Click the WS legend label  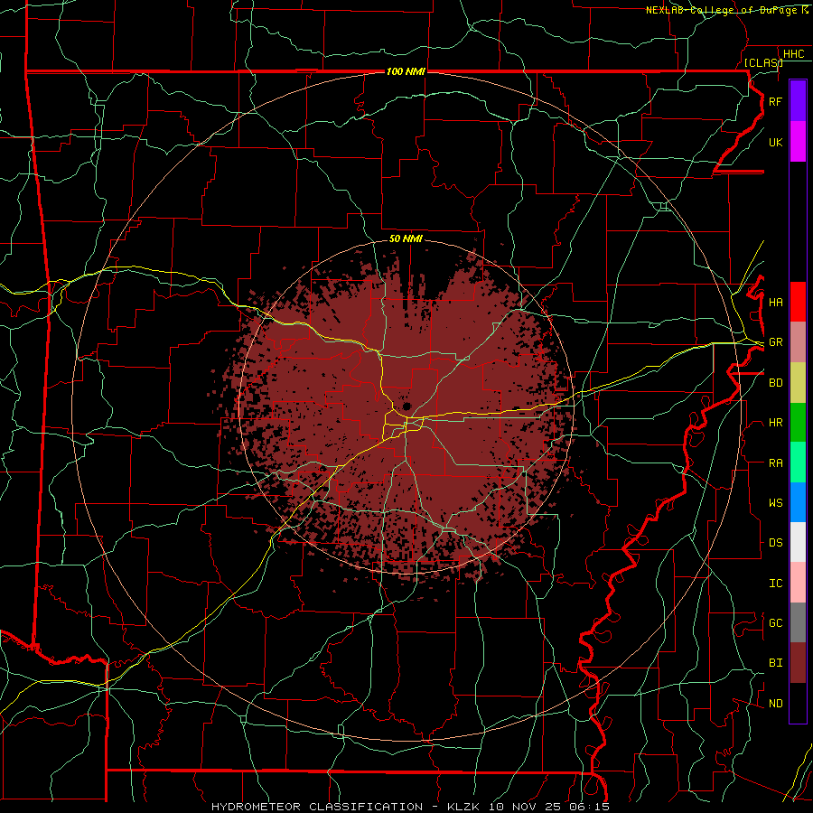tap(775, 503)
